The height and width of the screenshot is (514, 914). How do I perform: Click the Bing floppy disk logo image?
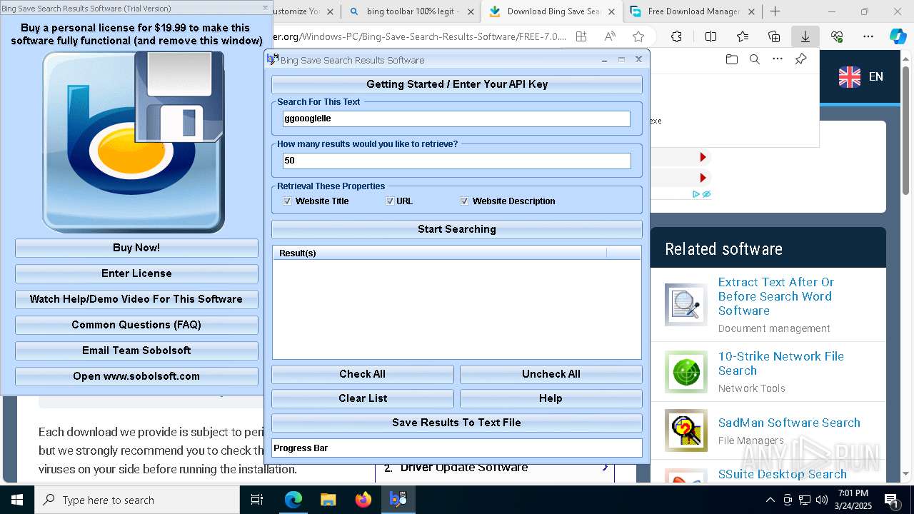pos(134,142)
